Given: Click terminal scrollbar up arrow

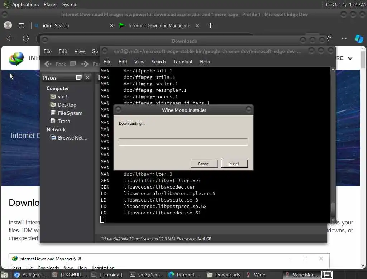Looking at the screenshot, I should 333,70.
